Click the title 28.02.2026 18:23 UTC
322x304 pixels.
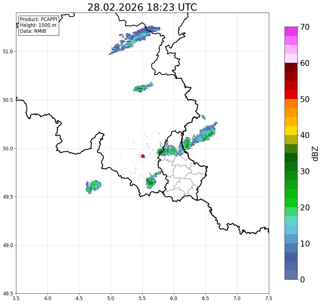[x=142, y=7]
